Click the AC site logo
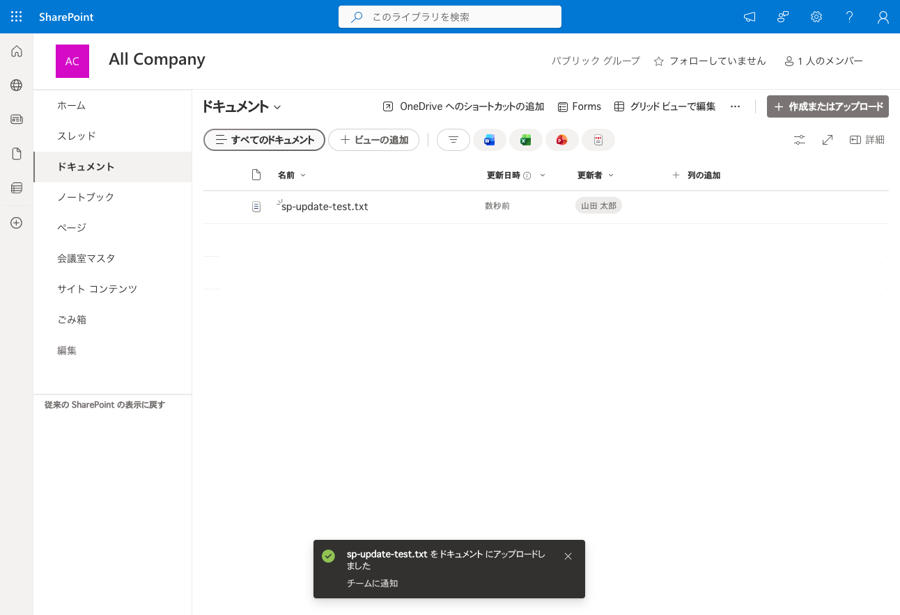900x615 pixels. click(x=72, y=61)
